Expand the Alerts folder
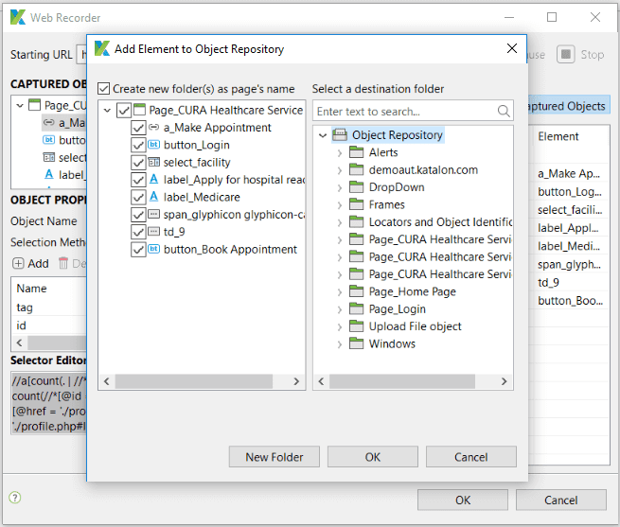Viewport: 620px width, 527px height. pos(339,153)
